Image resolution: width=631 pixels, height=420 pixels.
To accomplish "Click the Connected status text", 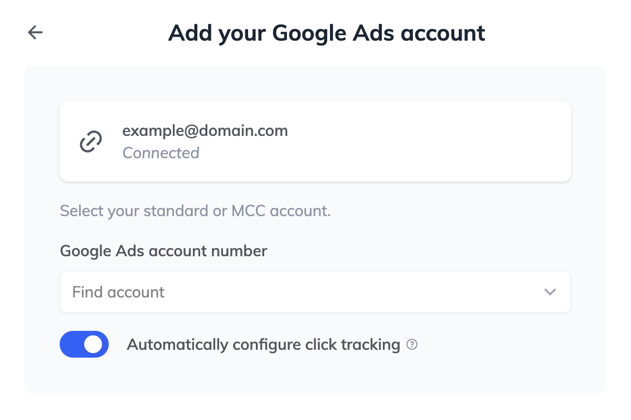I will 161,153.
